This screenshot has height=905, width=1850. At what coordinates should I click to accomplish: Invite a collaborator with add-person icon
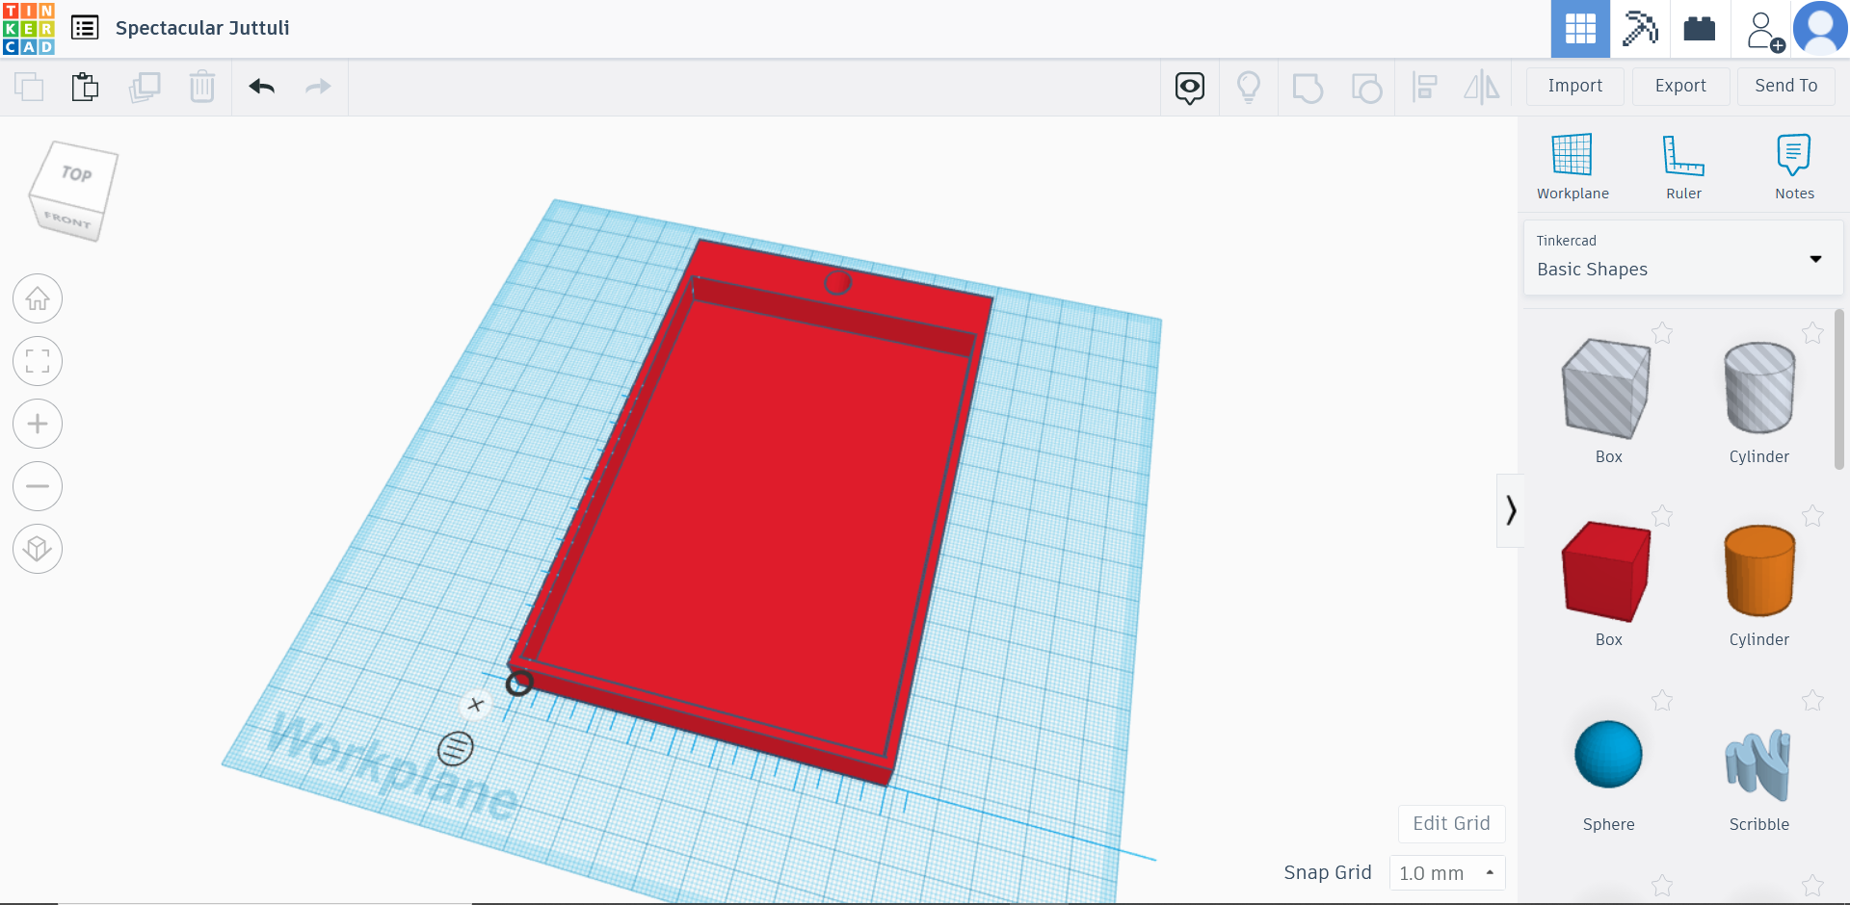coord(1763,31)
